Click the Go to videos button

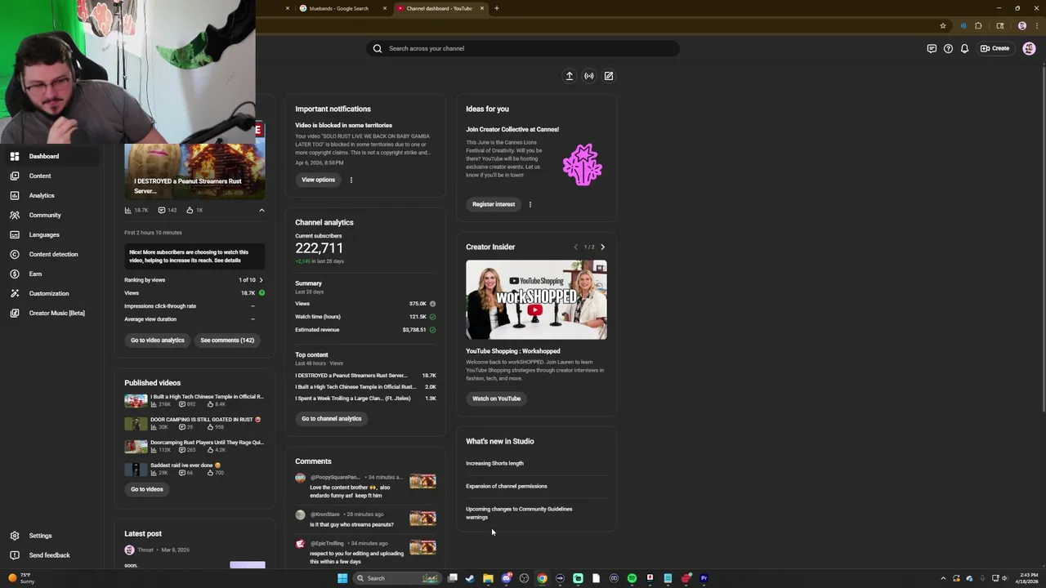pyautogui.click(x=147, y=489)
